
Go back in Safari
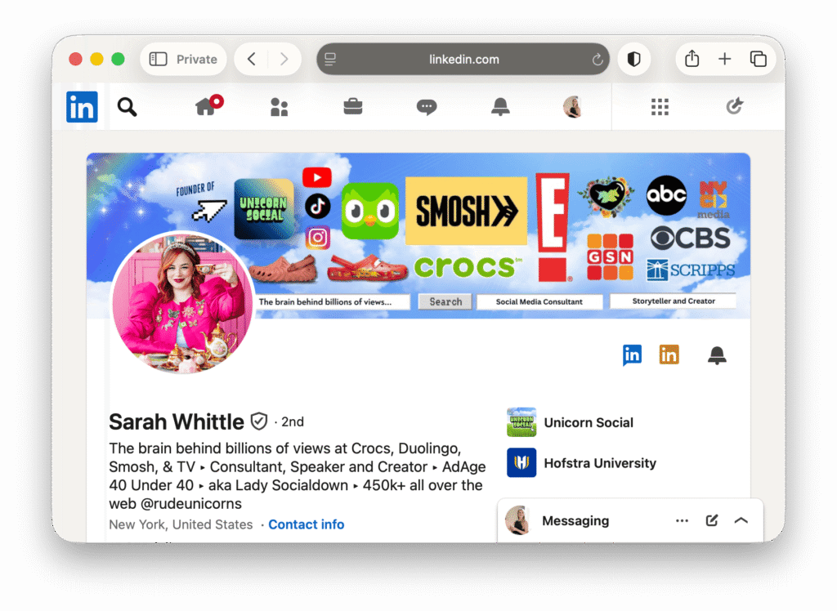pos(252,59)
